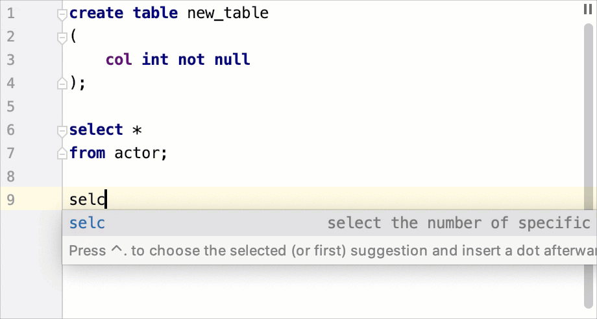Click line number 3 in the gutter
The image size is (597, 319).
[10, 60]
